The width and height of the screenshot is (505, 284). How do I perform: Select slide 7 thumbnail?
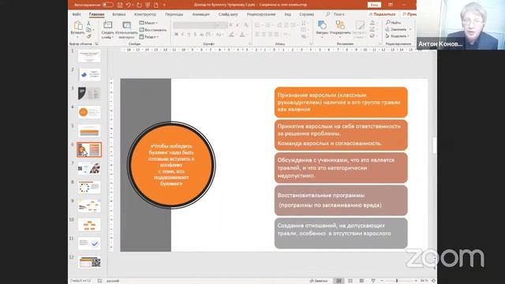point(89,168)
